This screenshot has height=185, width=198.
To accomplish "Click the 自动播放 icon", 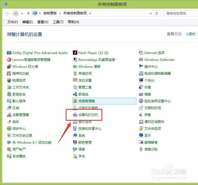I will coord(9,156).
